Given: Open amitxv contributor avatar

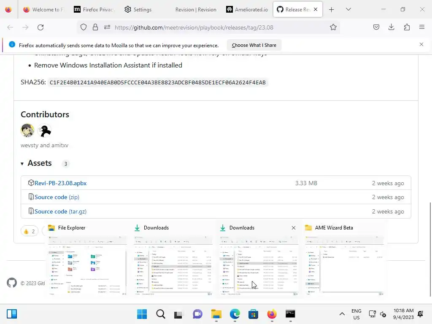Looking at the screenshot, I should [44, 130].
